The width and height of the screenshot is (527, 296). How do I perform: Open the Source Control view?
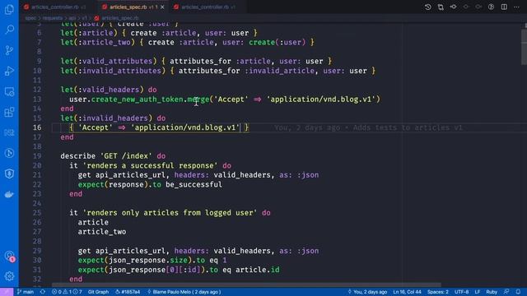tap(9, 50)
